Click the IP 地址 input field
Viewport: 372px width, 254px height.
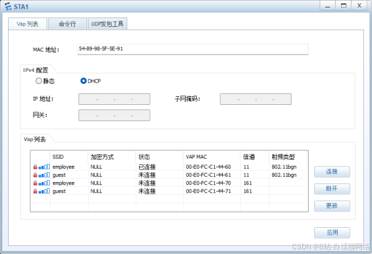114,99
